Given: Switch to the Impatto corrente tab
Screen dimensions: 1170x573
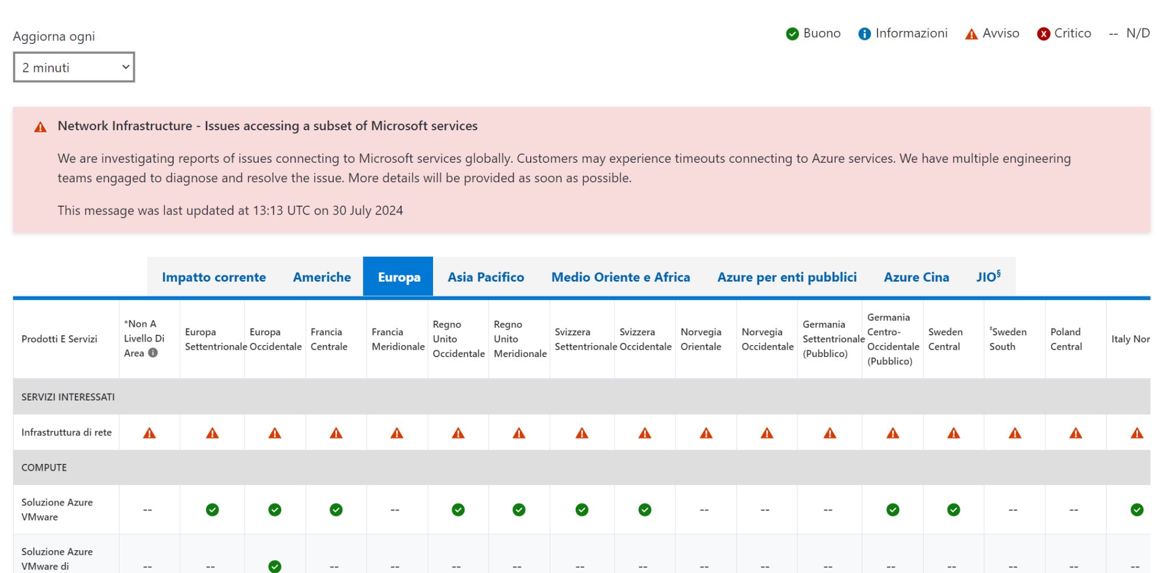Looking at the screenshot, I should click(x=214, y=277).
